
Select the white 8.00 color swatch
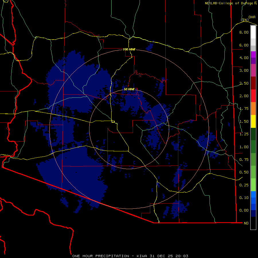pyautogui.click(x=253, y=32)
